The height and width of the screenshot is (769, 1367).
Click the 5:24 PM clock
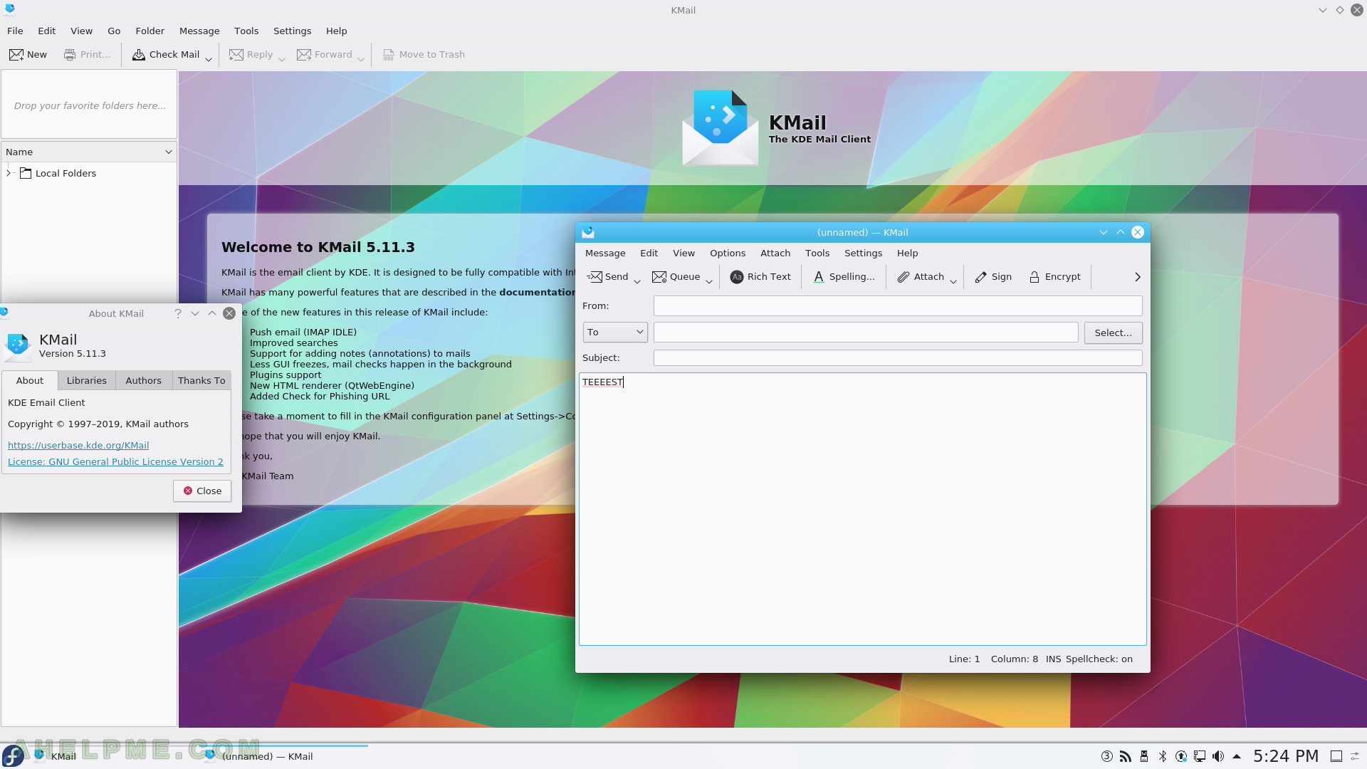coord(1286,756)
